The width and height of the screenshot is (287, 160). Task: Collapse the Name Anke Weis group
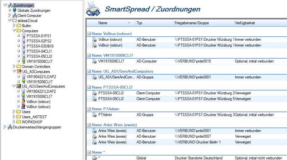(89, 125)
